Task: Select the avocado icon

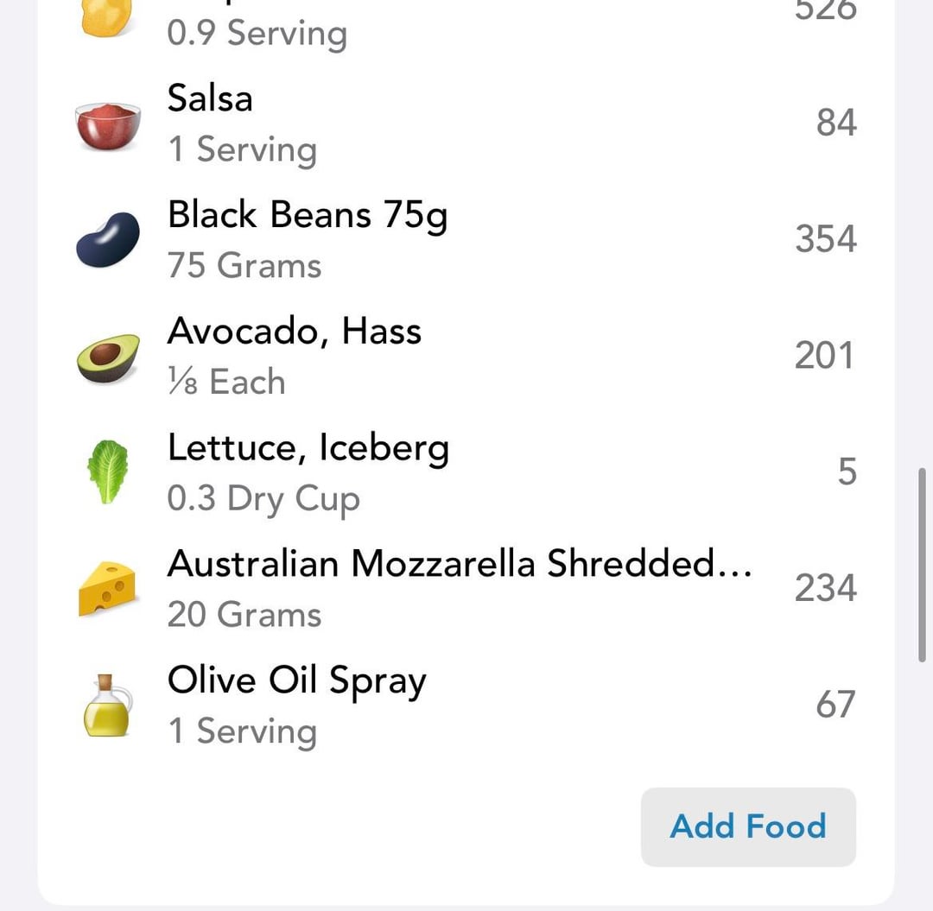Action: (108, 357)
